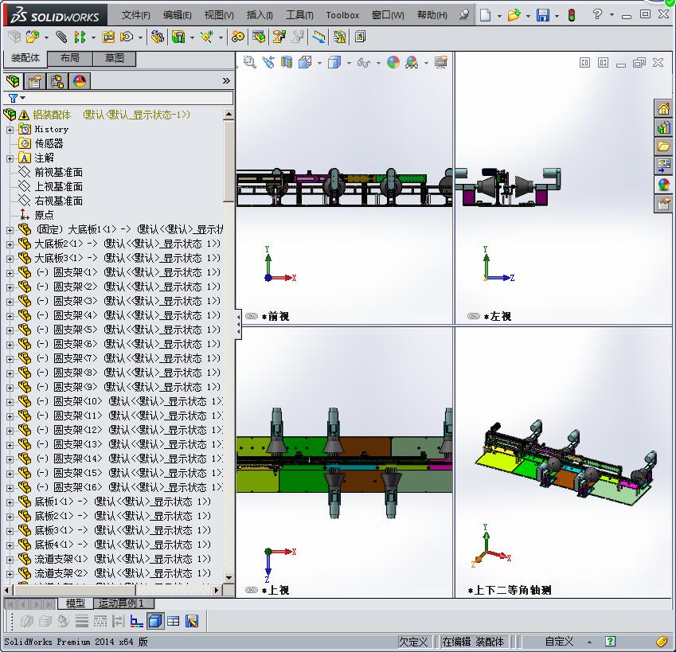Click the Assembly Features icon
Screen dimensions: 676x652
[178, 37]
